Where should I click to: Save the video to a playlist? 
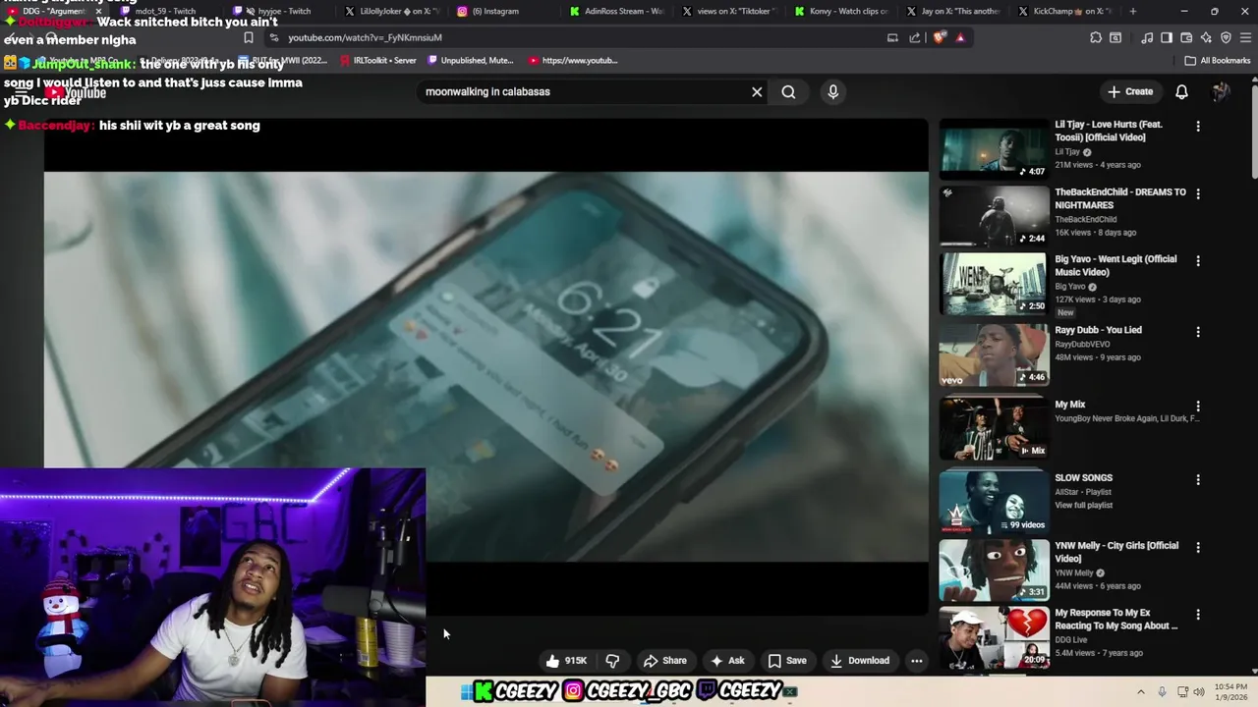click(787, 661)
